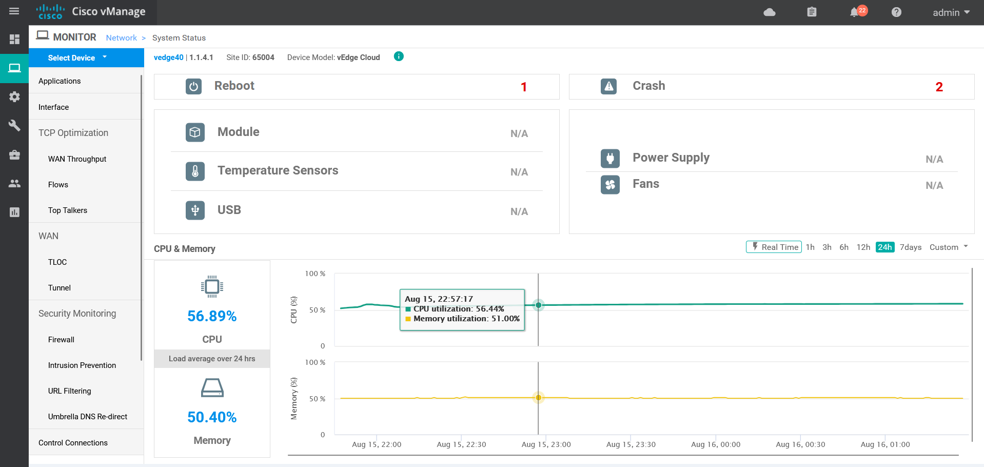Click the USB icon

(x=195, y=210)
